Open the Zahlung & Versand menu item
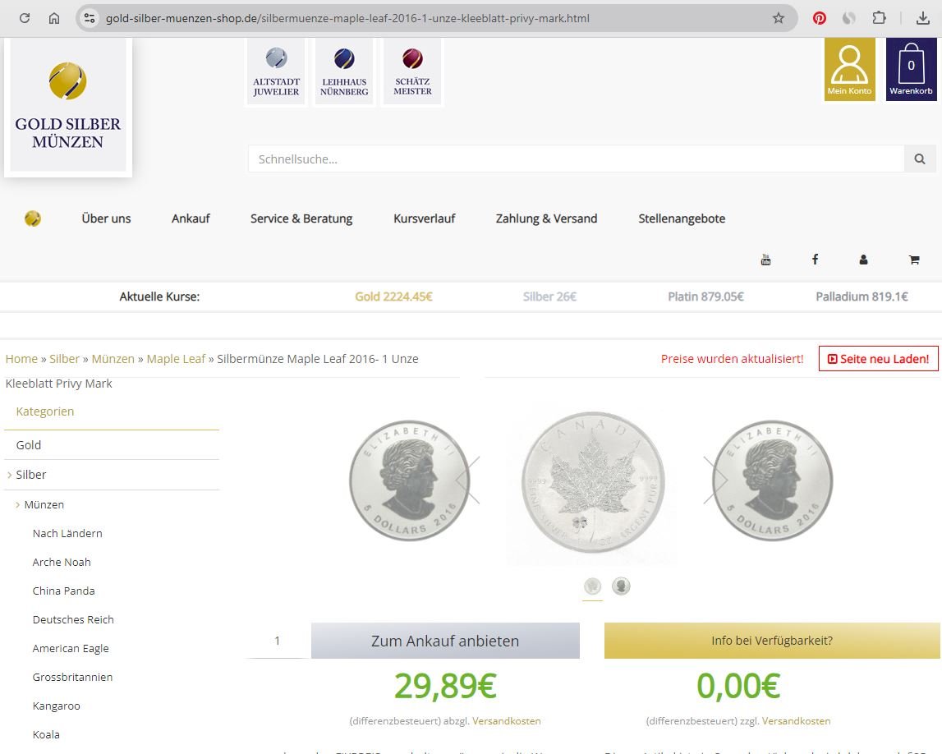942x754 pixels. [x=546, y=218]
